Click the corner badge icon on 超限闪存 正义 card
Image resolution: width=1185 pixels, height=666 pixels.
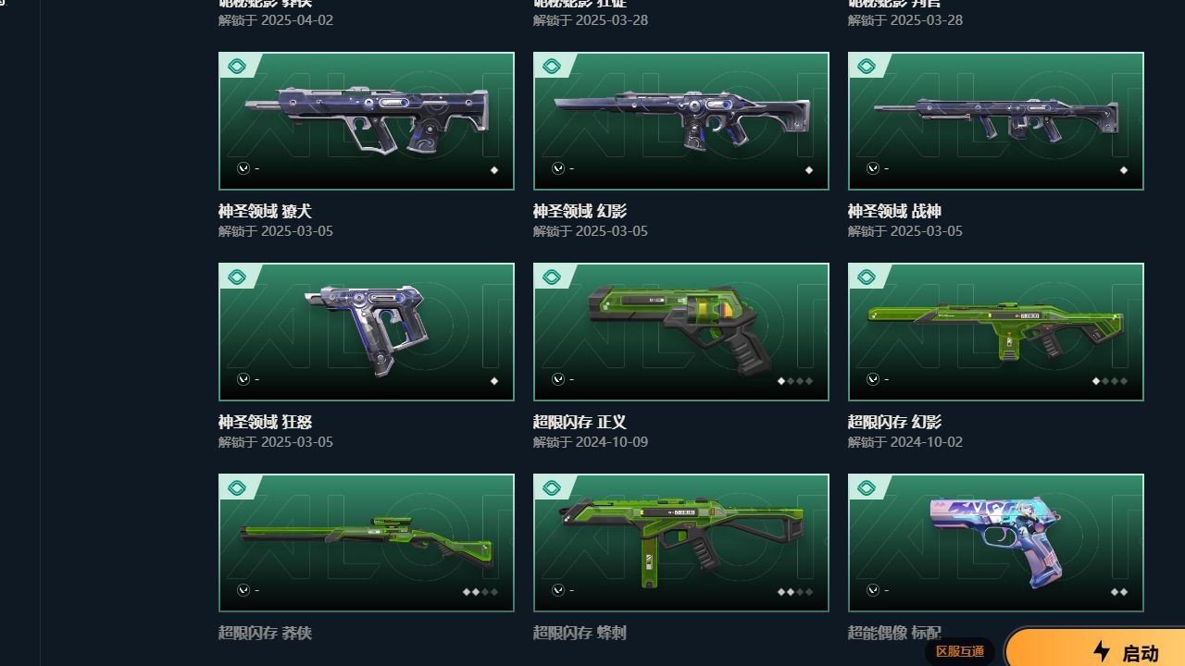552,277
